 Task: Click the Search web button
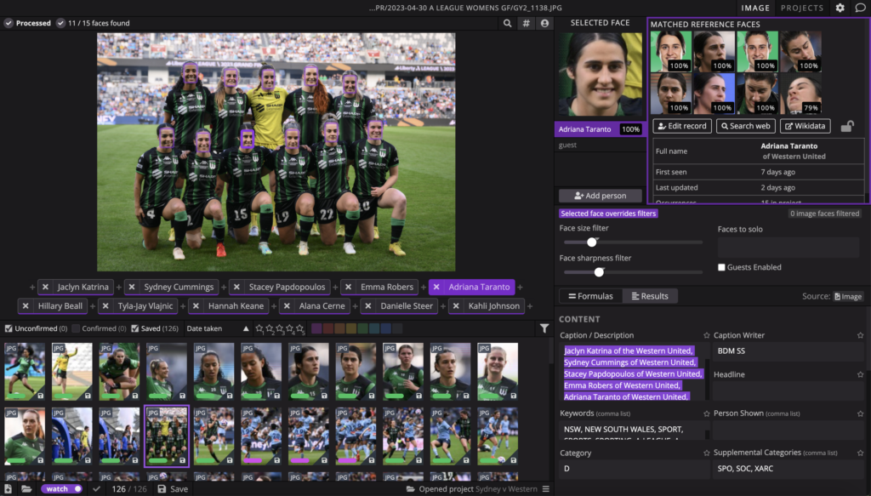tap(745, 126)
